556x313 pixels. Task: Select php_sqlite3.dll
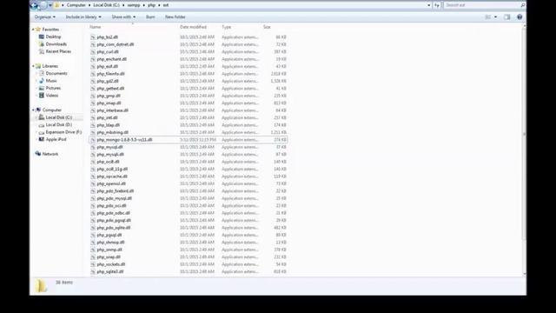click(110, 272)
